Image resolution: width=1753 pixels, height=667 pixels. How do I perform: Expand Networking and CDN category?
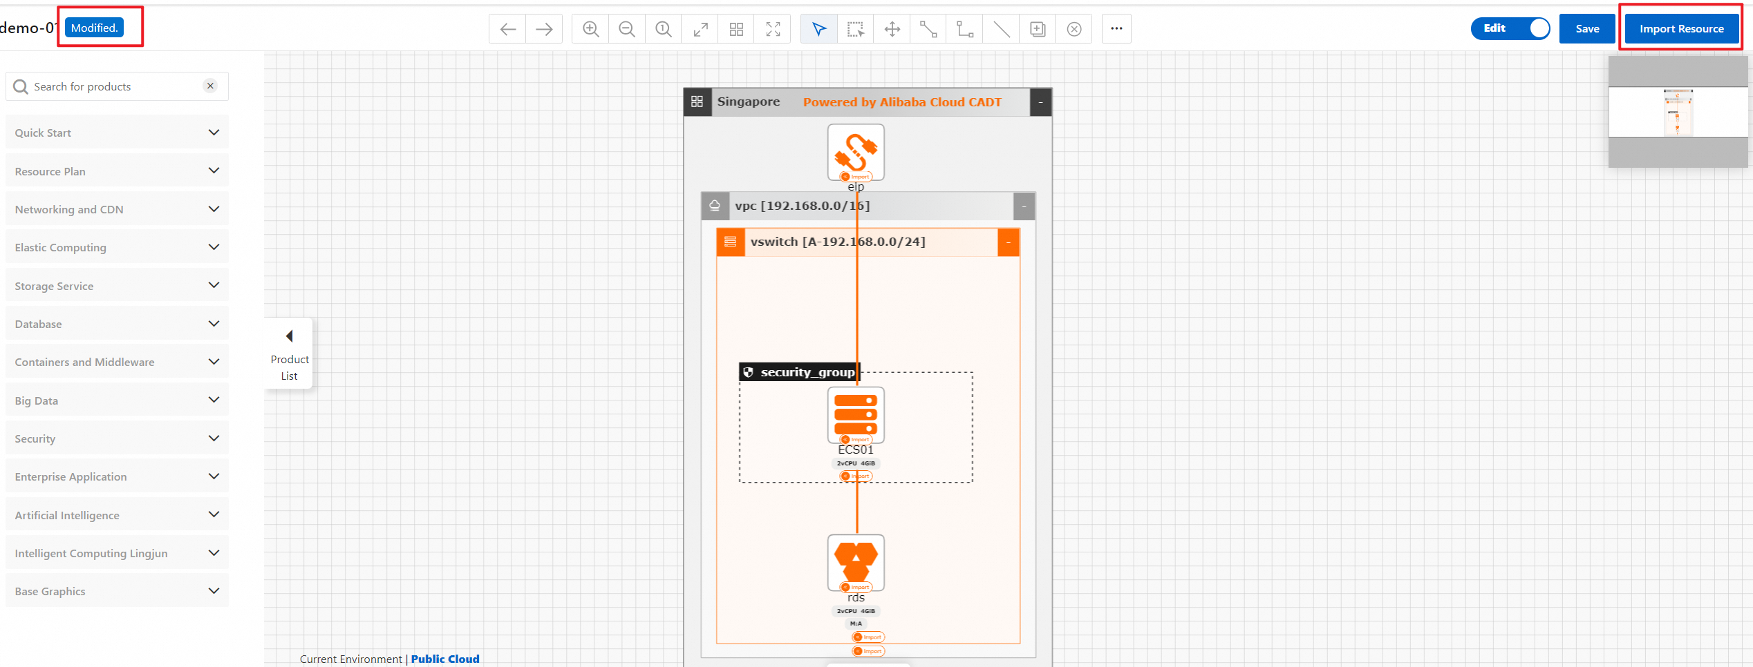117,209
